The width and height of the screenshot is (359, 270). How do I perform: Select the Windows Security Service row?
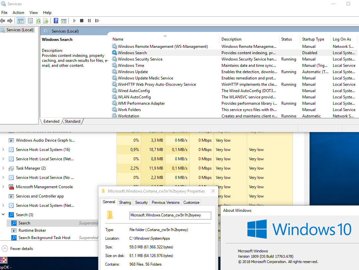click(233, 59)
